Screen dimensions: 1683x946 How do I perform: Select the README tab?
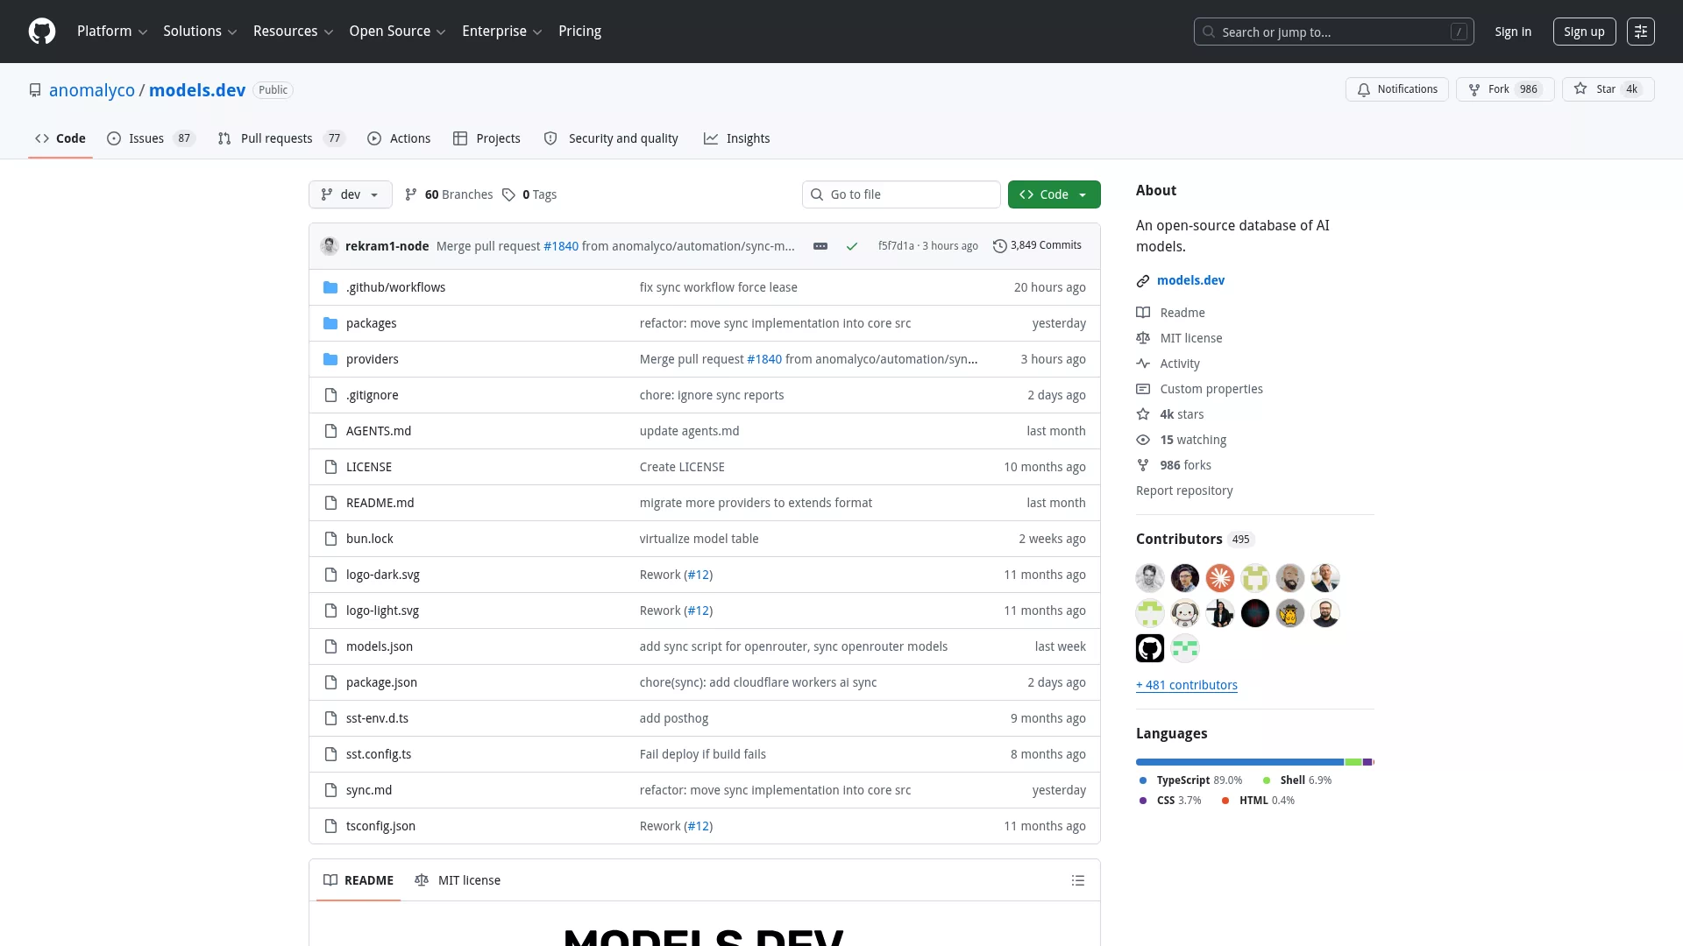click(359, 880)
